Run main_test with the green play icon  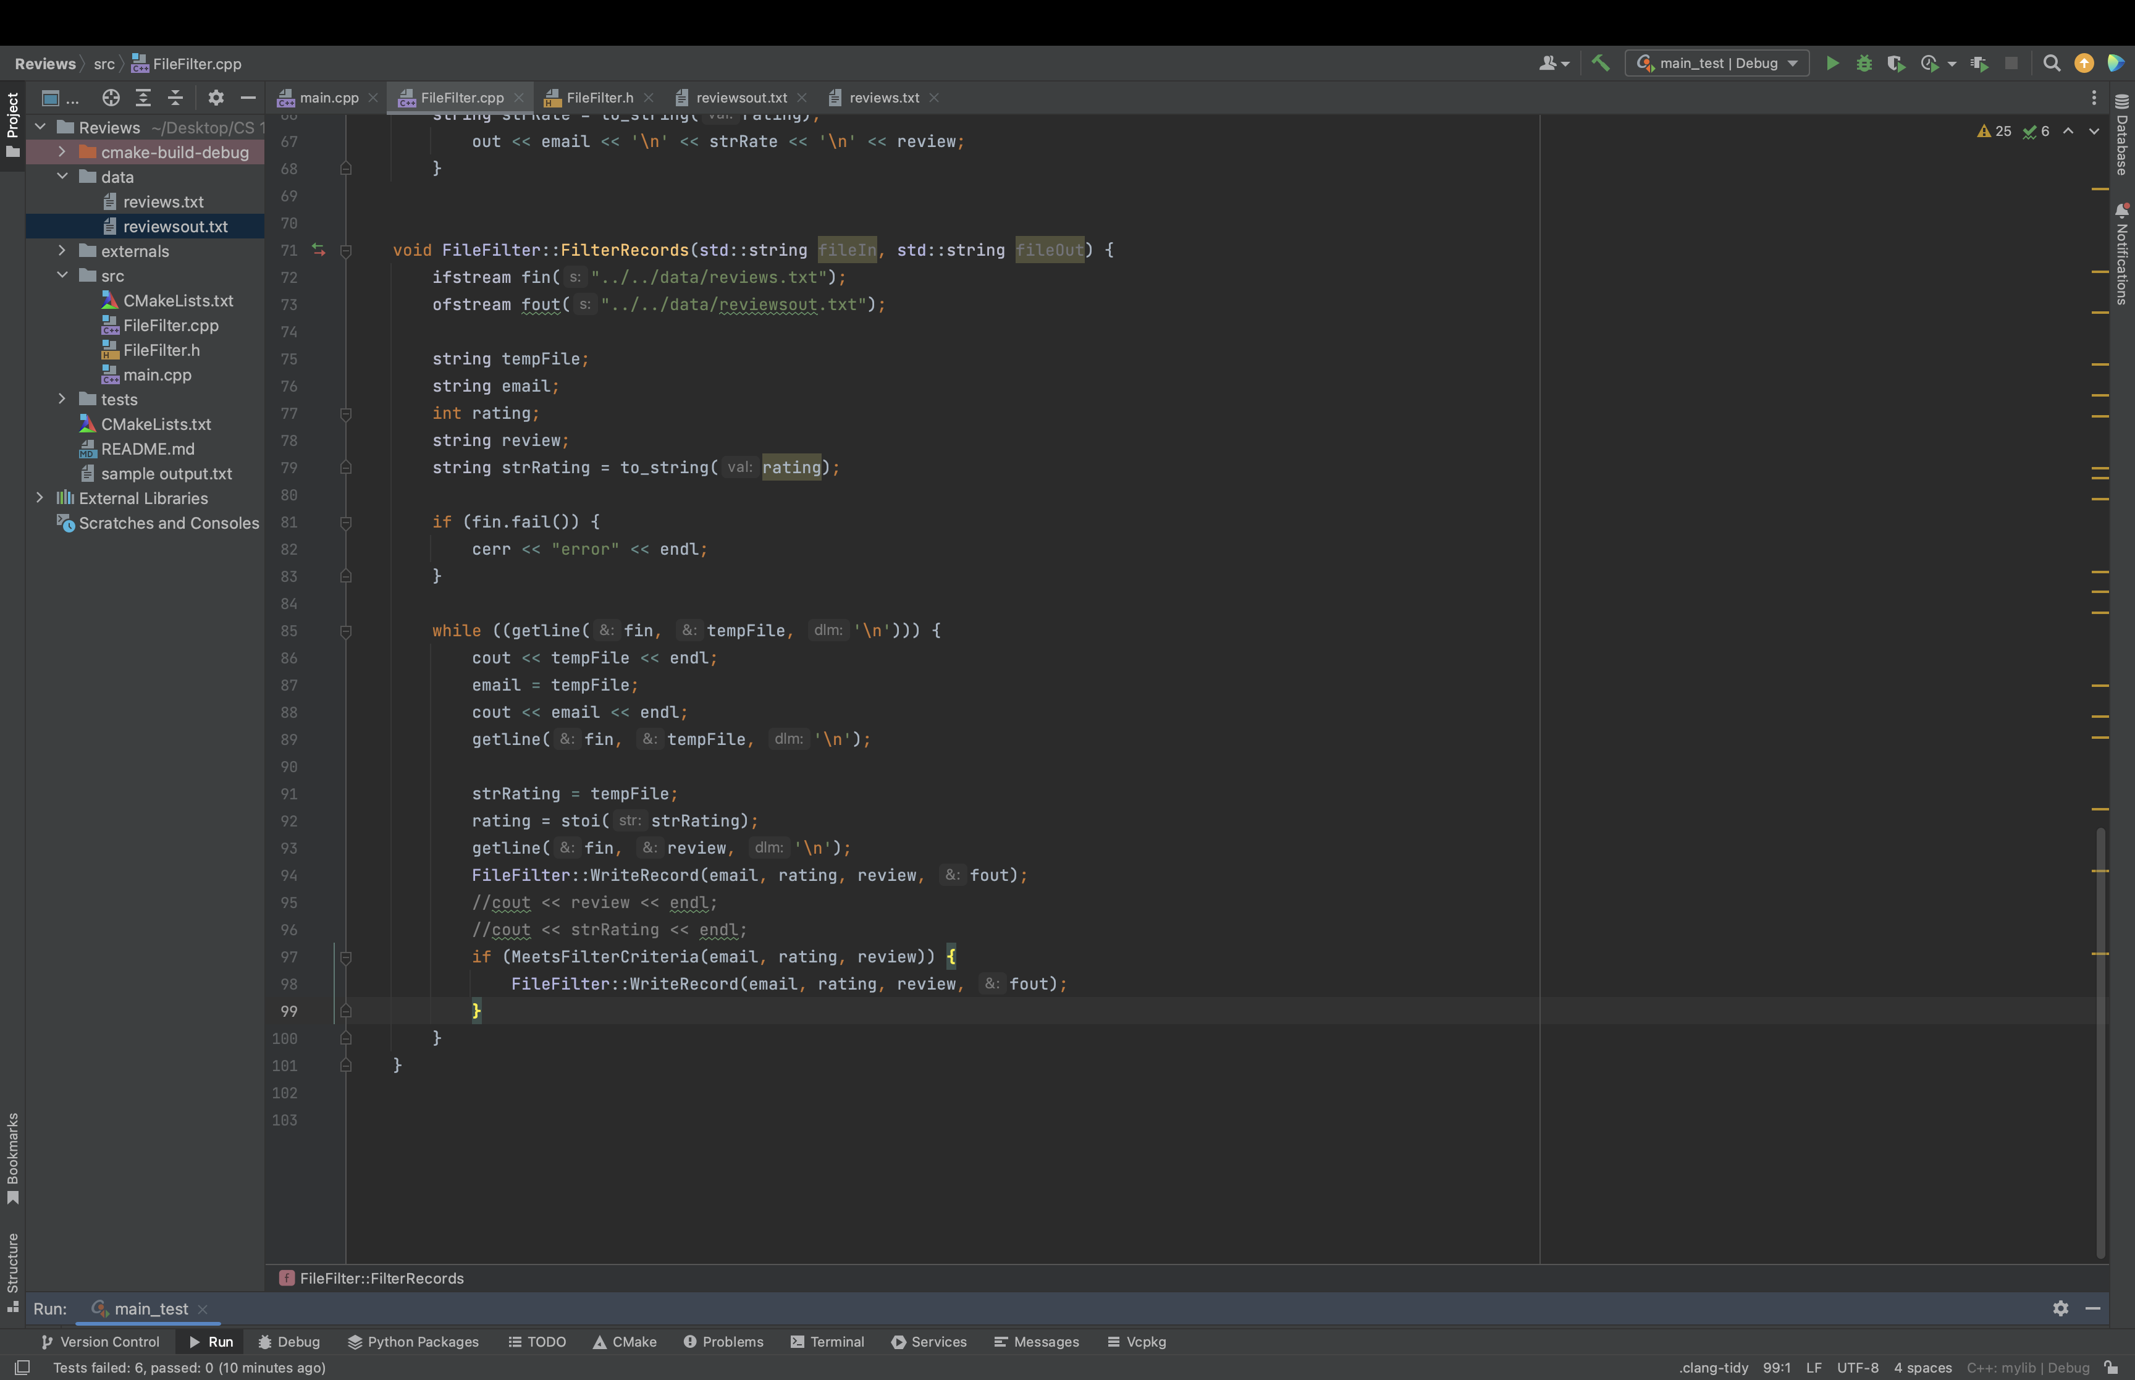[x=1832, y=63]
